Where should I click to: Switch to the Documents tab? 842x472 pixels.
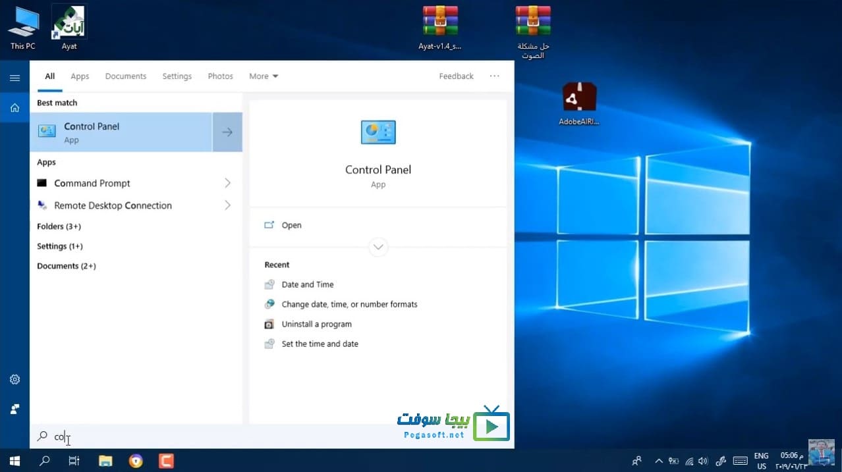pos(125,76)
